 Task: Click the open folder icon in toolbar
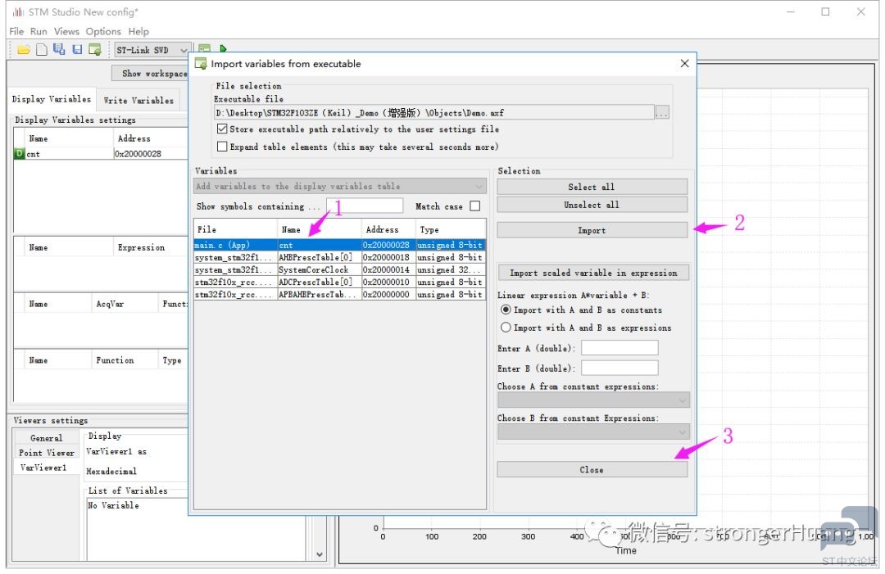coord(23,50)
